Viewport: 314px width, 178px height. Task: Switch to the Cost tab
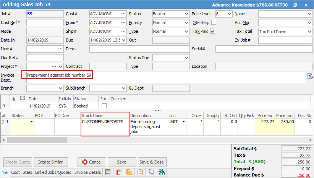(x=16, y=173)
